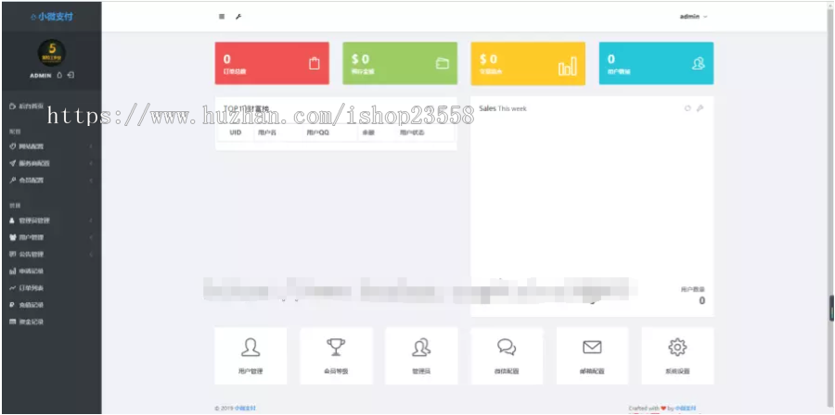Click the yellow card $ 0 amount
835x415 pixels.
pyautogui.click(x=488, y=59)
